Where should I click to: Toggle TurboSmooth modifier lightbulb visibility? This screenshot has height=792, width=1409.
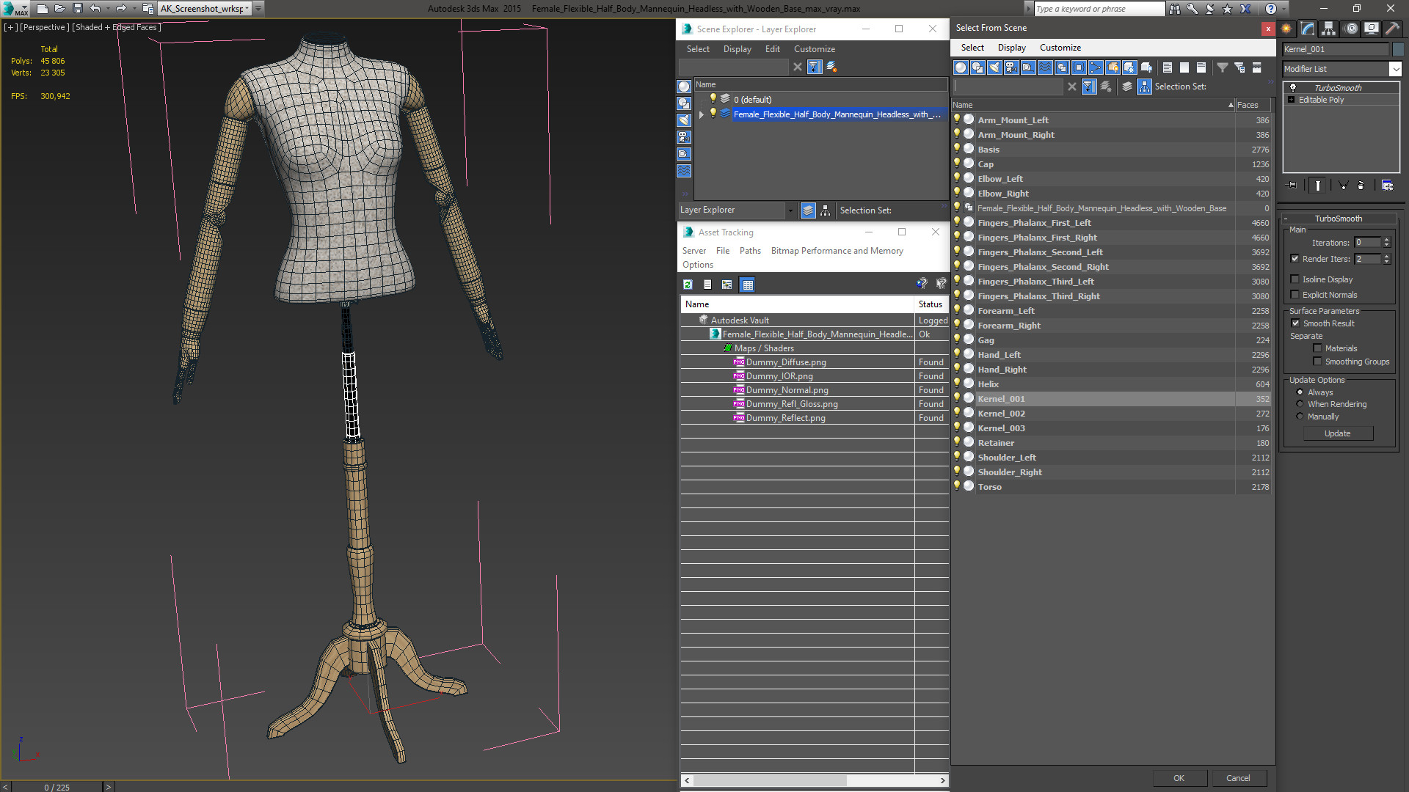tap(1293, 87)
